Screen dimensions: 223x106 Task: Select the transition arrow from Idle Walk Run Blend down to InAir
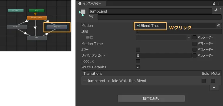[35, 28]
